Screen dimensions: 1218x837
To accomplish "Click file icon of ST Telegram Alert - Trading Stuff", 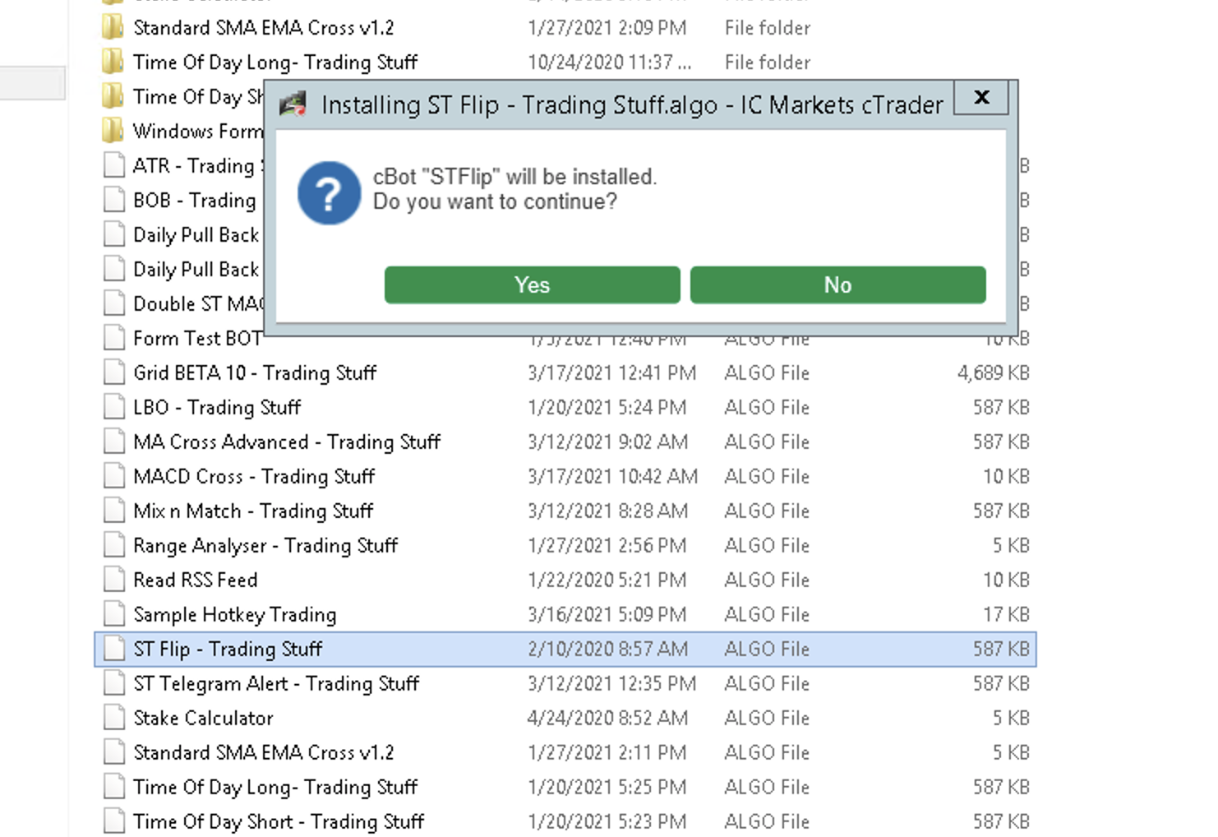I will point(114,683).
